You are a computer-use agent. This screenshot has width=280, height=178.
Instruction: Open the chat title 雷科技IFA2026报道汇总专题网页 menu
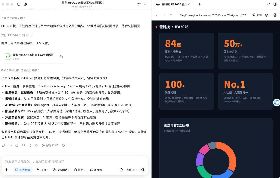83,3
